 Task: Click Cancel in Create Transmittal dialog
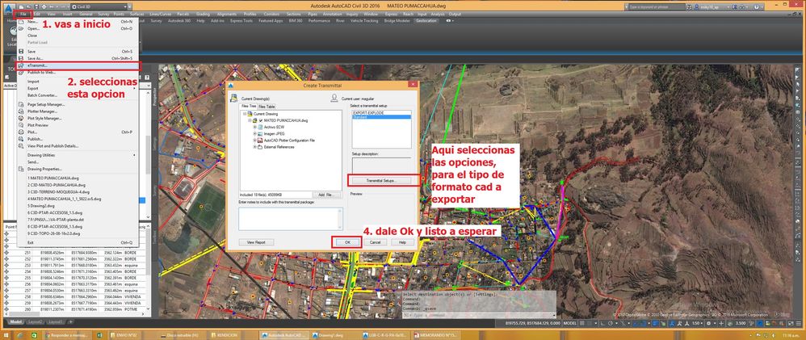tap(375, 241)
